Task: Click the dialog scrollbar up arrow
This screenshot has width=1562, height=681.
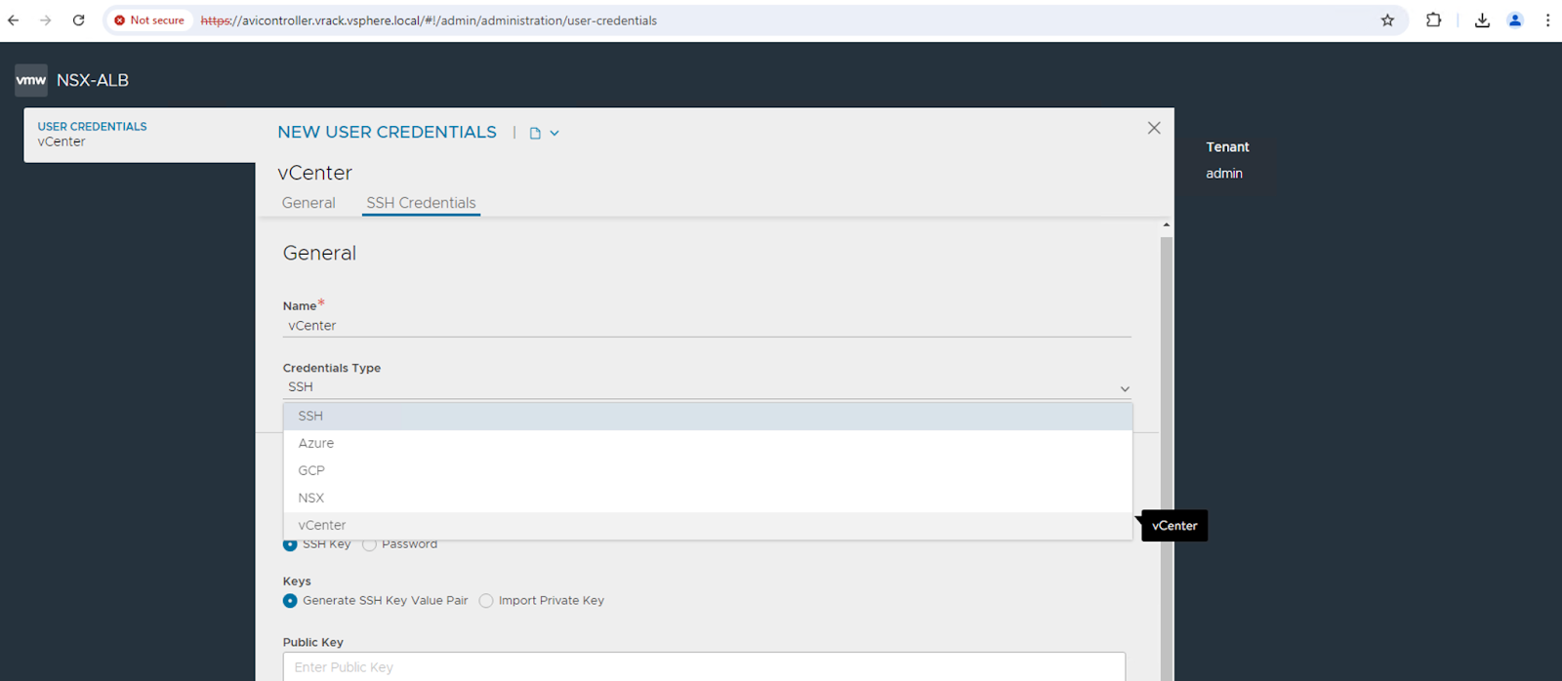Action: point(1166,225)
